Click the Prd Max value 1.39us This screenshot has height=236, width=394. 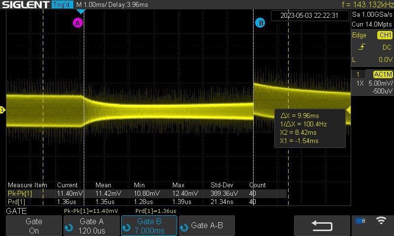182,202
